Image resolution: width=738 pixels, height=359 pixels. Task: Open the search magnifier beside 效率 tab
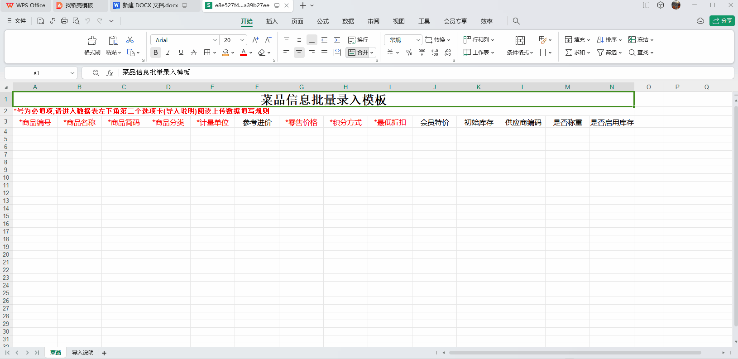516,21
